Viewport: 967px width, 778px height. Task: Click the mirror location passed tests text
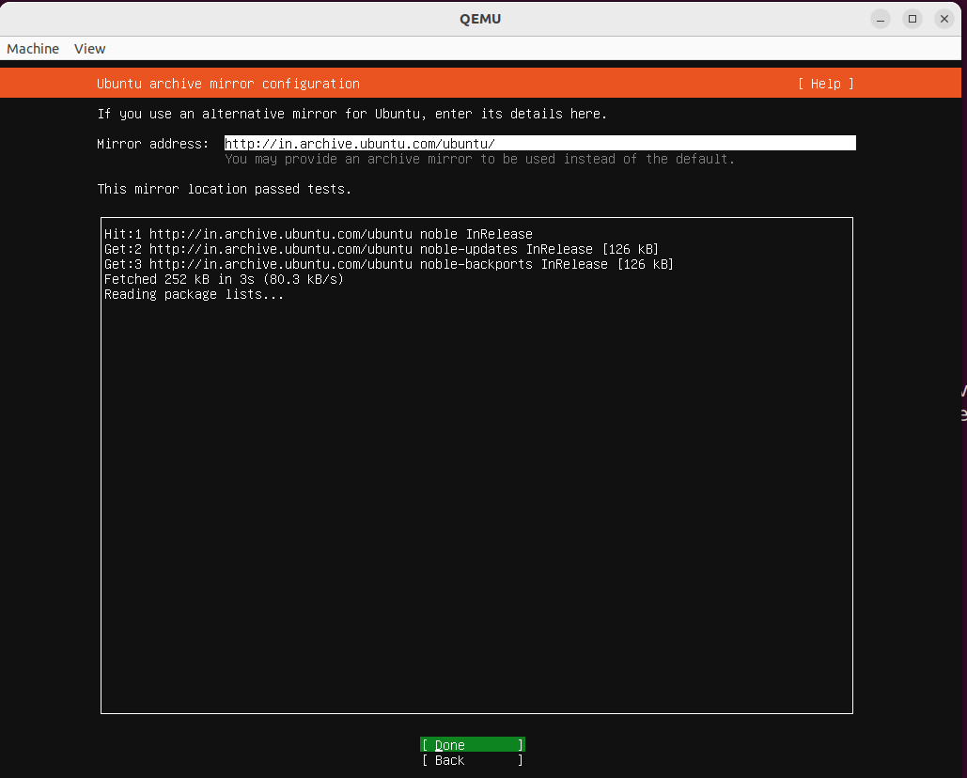coord(224,189)
